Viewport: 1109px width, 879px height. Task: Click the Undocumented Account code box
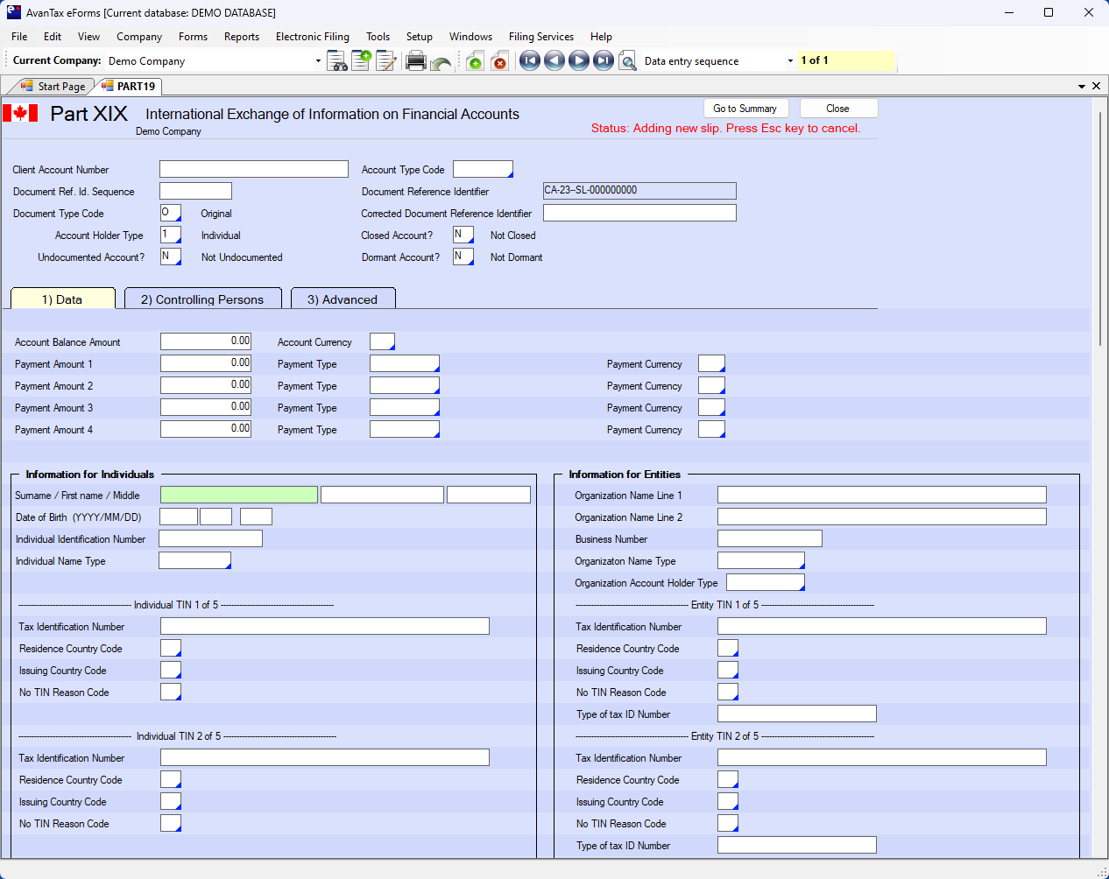pyautogui.click(x=170, y=257)
